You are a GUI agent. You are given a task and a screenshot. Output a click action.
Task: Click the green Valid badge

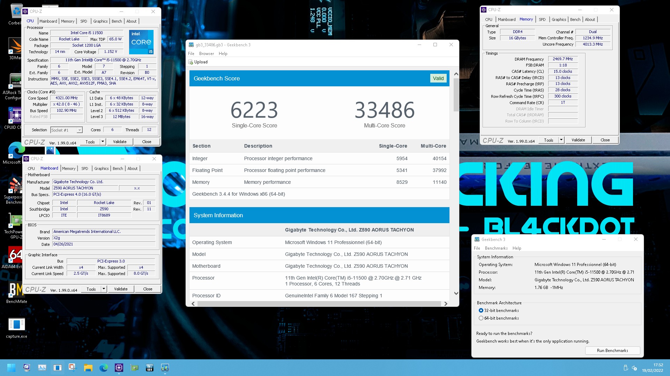(438, 78)
